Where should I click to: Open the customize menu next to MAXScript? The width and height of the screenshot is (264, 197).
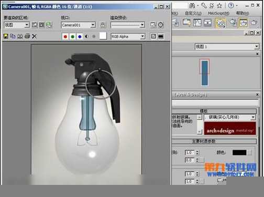click(193, 13)
